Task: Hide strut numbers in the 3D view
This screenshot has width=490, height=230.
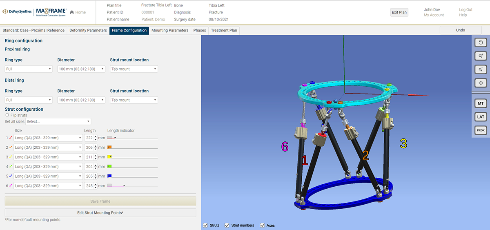Action: click(227, 226)
